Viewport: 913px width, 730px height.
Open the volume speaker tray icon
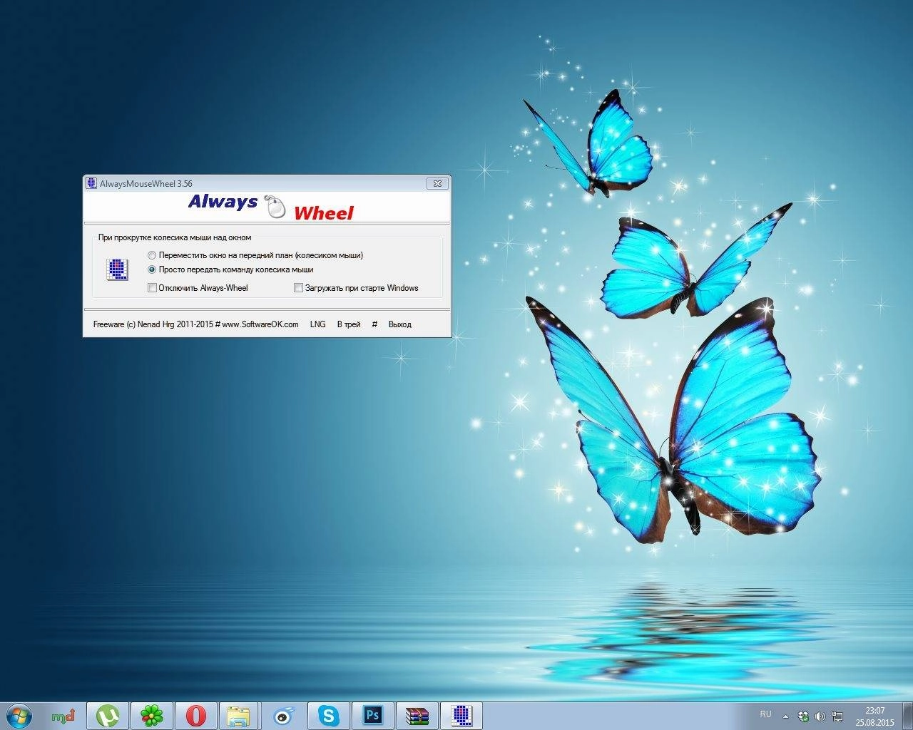pos(820,716)
